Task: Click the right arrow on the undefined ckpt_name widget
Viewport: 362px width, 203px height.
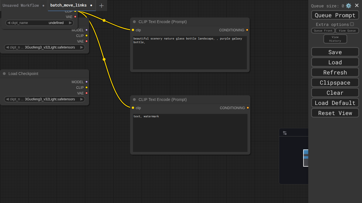Action: [70, 23]
